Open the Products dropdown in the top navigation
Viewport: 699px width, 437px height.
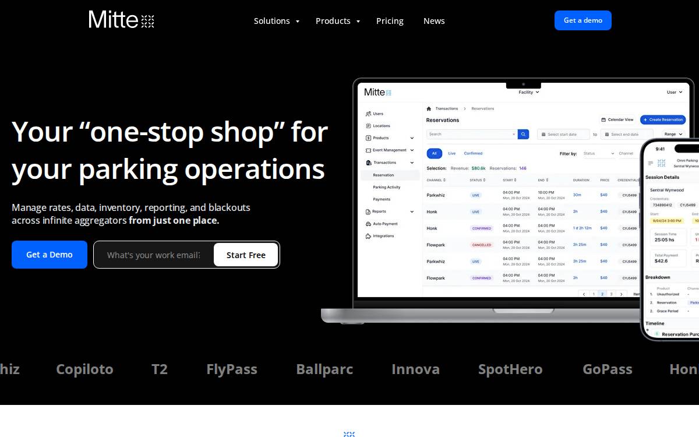[338, 21]
